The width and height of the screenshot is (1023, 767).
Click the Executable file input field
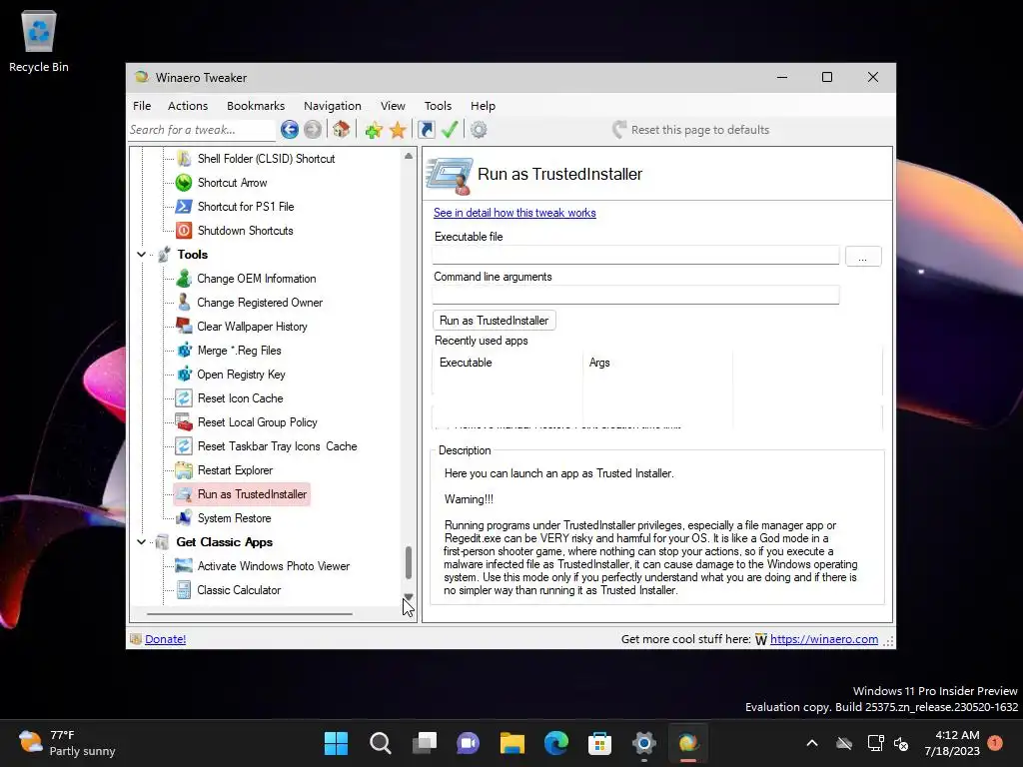(635, 256)
